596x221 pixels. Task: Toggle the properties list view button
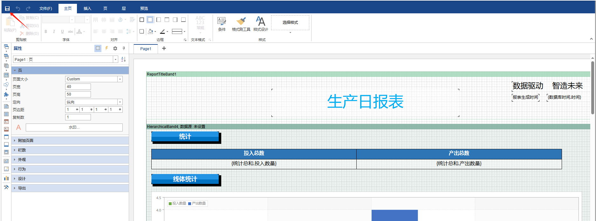tap(98, 48)
